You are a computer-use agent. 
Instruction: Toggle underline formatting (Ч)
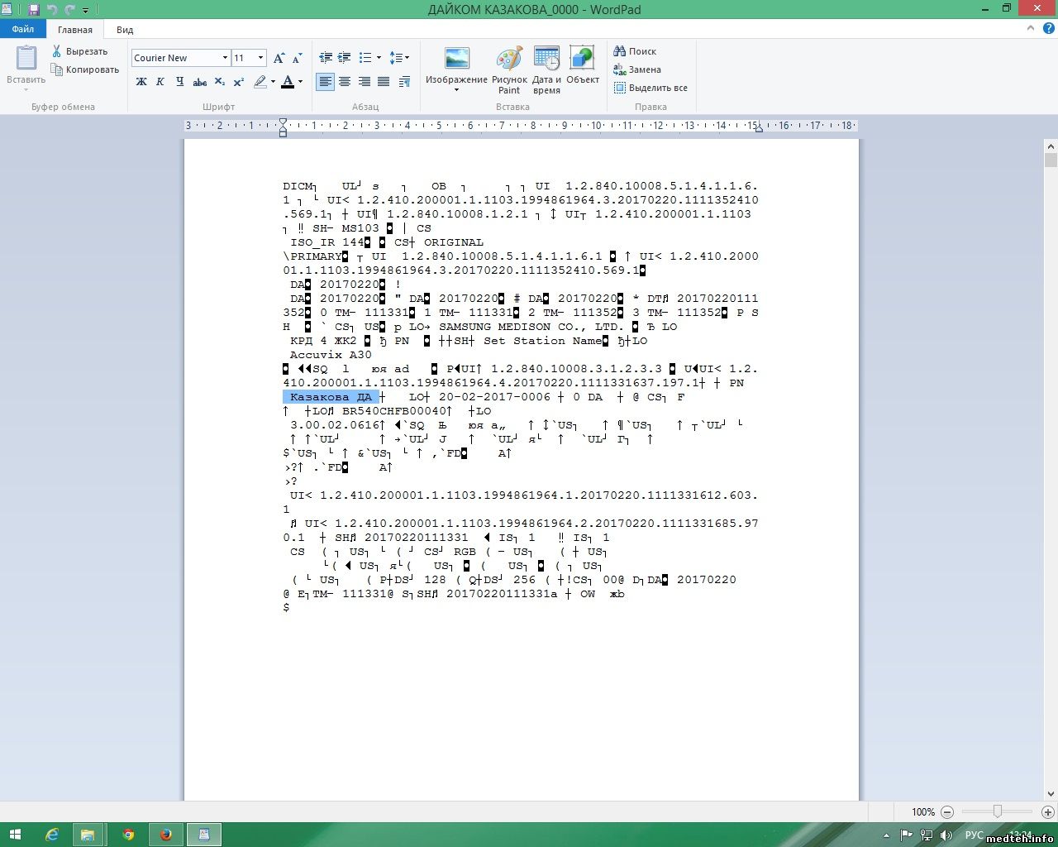tap(179, 82)
